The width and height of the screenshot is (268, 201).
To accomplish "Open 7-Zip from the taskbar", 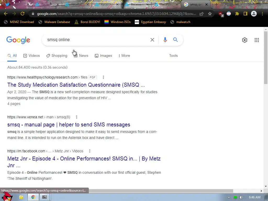I will point(44,197).
